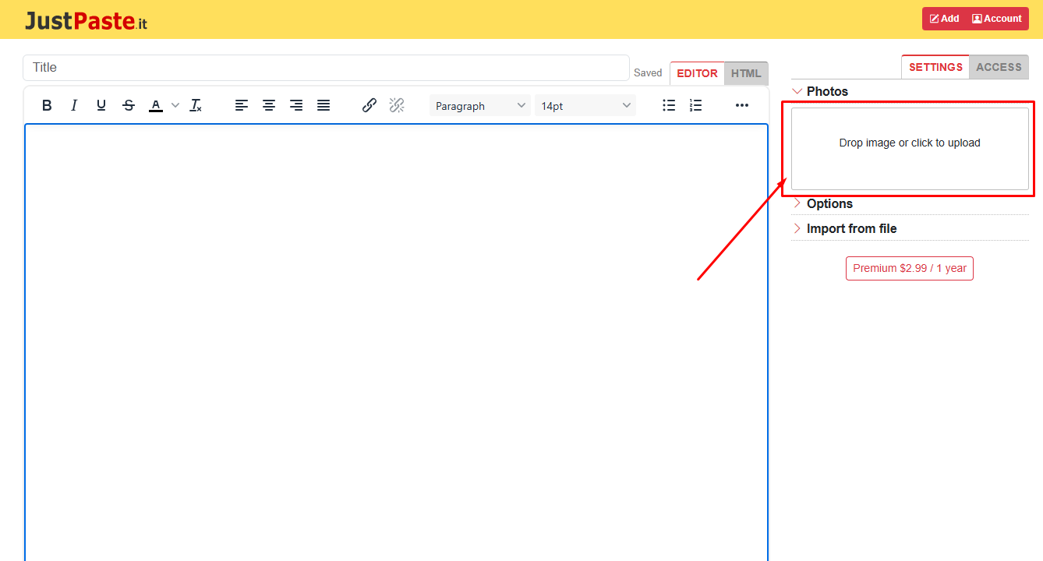Insert a link with chain icon

pos(369,105)
